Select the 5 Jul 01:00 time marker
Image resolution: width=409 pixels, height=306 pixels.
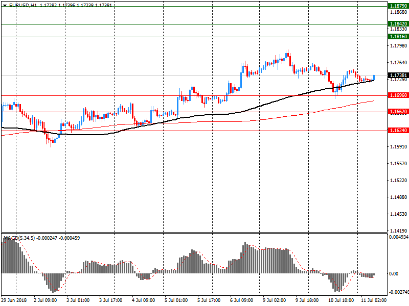[177, 300]
